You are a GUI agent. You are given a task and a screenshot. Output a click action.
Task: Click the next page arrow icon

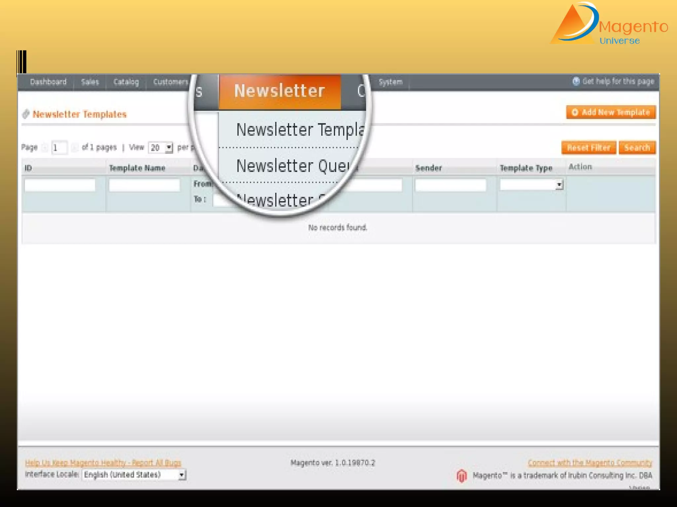pyautogui.click(x=75, y=148)
